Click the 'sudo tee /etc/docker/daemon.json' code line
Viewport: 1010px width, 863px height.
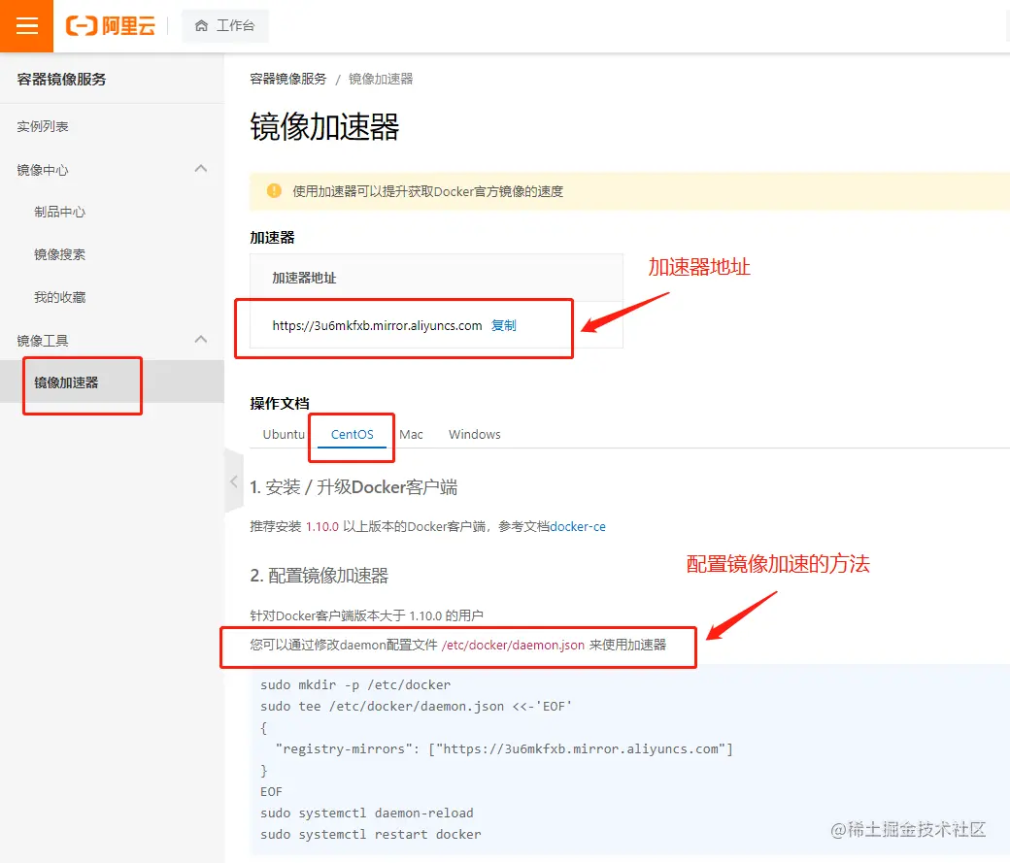tap(416, 706)
